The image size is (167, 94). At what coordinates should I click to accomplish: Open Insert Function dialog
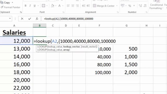[x=37, y=19]
